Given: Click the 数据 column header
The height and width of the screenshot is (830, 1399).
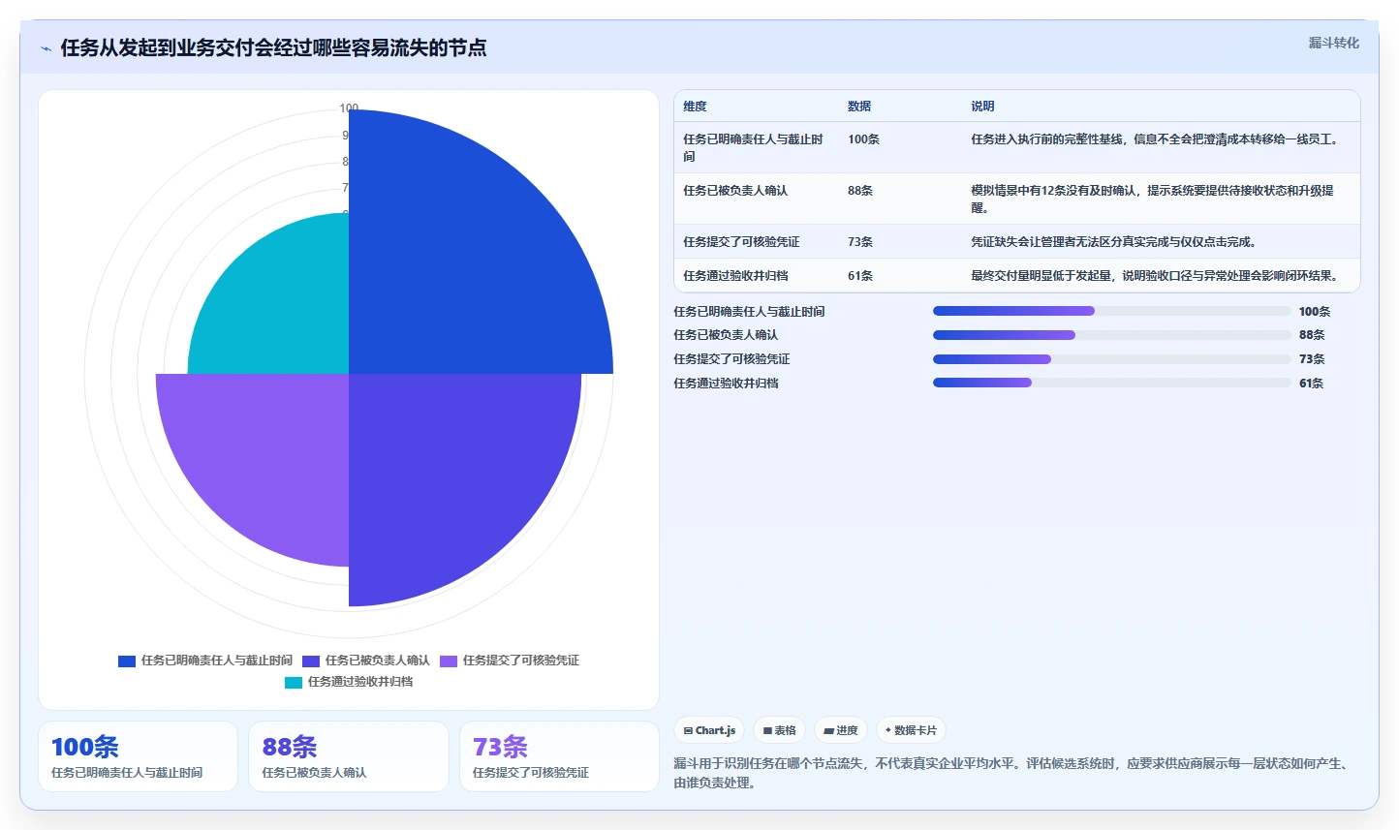Looking at the screenshot, I should pyautogui.click(x=859, y=107).
